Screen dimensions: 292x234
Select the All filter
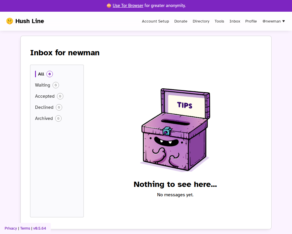[x=41, y=74]
